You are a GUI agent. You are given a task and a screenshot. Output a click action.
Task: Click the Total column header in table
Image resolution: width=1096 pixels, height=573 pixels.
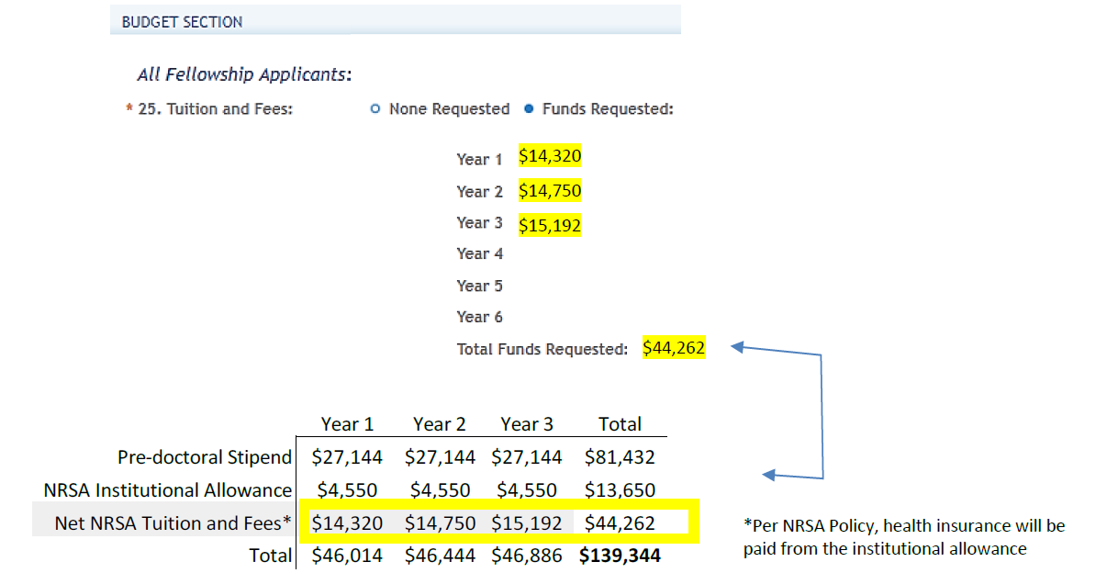click(620, 424)
